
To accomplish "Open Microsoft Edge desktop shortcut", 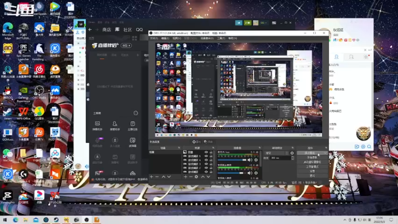I will 7,31.
